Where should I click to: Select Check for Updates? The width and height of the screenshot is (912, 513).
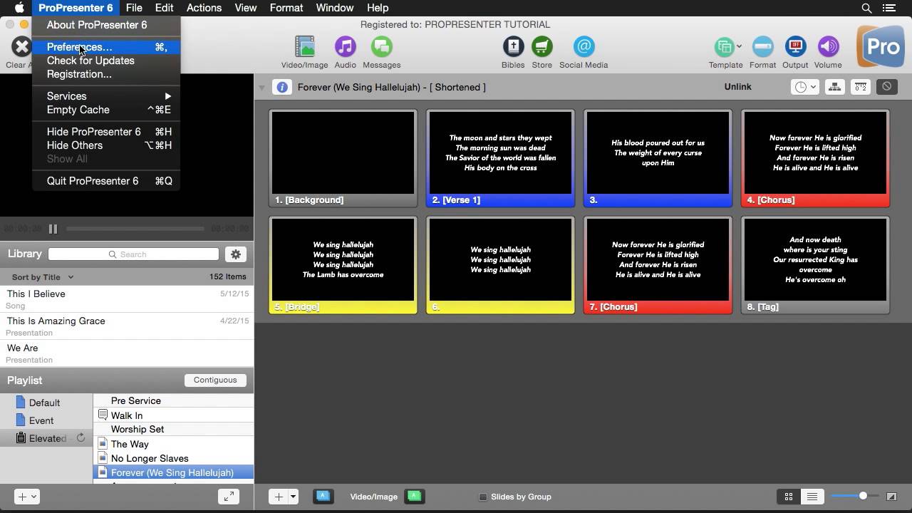coord(106,61)
